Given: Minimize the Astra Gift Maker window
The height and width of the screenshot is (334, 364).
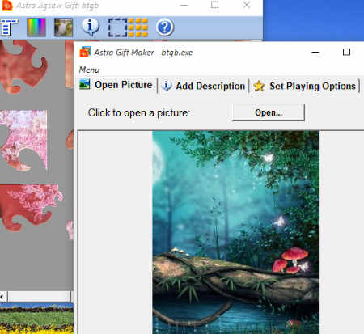Looking at the screenshot, I should pyautogui.click(x=315, y=52).
